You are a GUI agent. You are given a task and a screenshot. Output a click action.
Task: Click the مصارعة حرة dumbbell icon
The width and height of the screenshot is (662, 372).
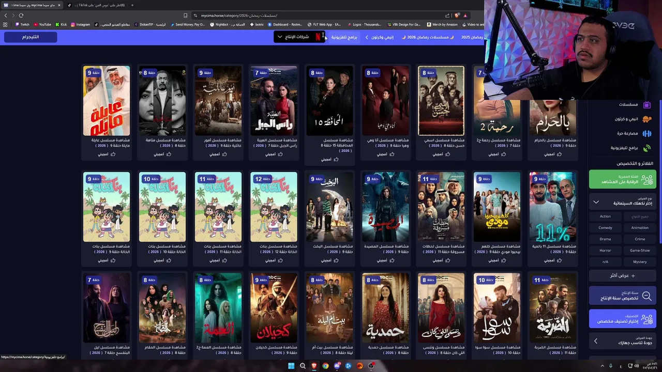(x=646, y=133)
